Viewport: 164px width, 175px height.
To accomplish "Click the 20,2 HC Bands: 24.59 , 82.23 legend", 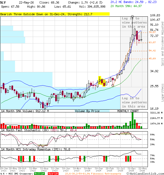I will click(133, 2).
